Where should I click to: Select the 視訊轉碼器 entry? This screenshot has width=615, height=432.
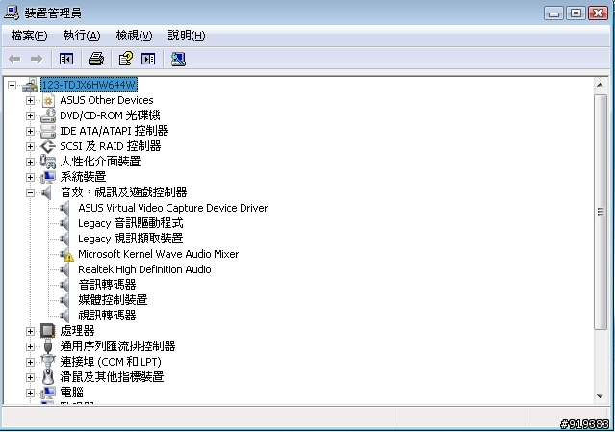[x=107, y=316]
